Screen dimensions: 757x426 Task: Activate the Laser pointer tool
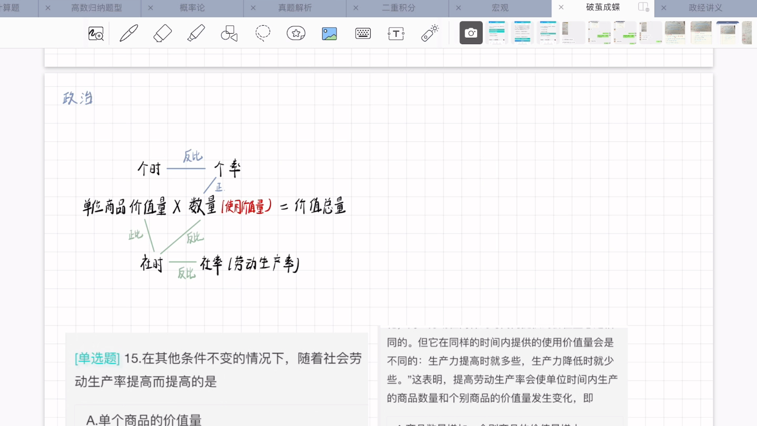tap(429, 33)
